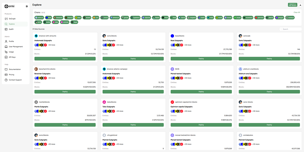304x152 pixels.
Task: Open 0xGraph from the sidebar
Action: (x=16, y=19)
